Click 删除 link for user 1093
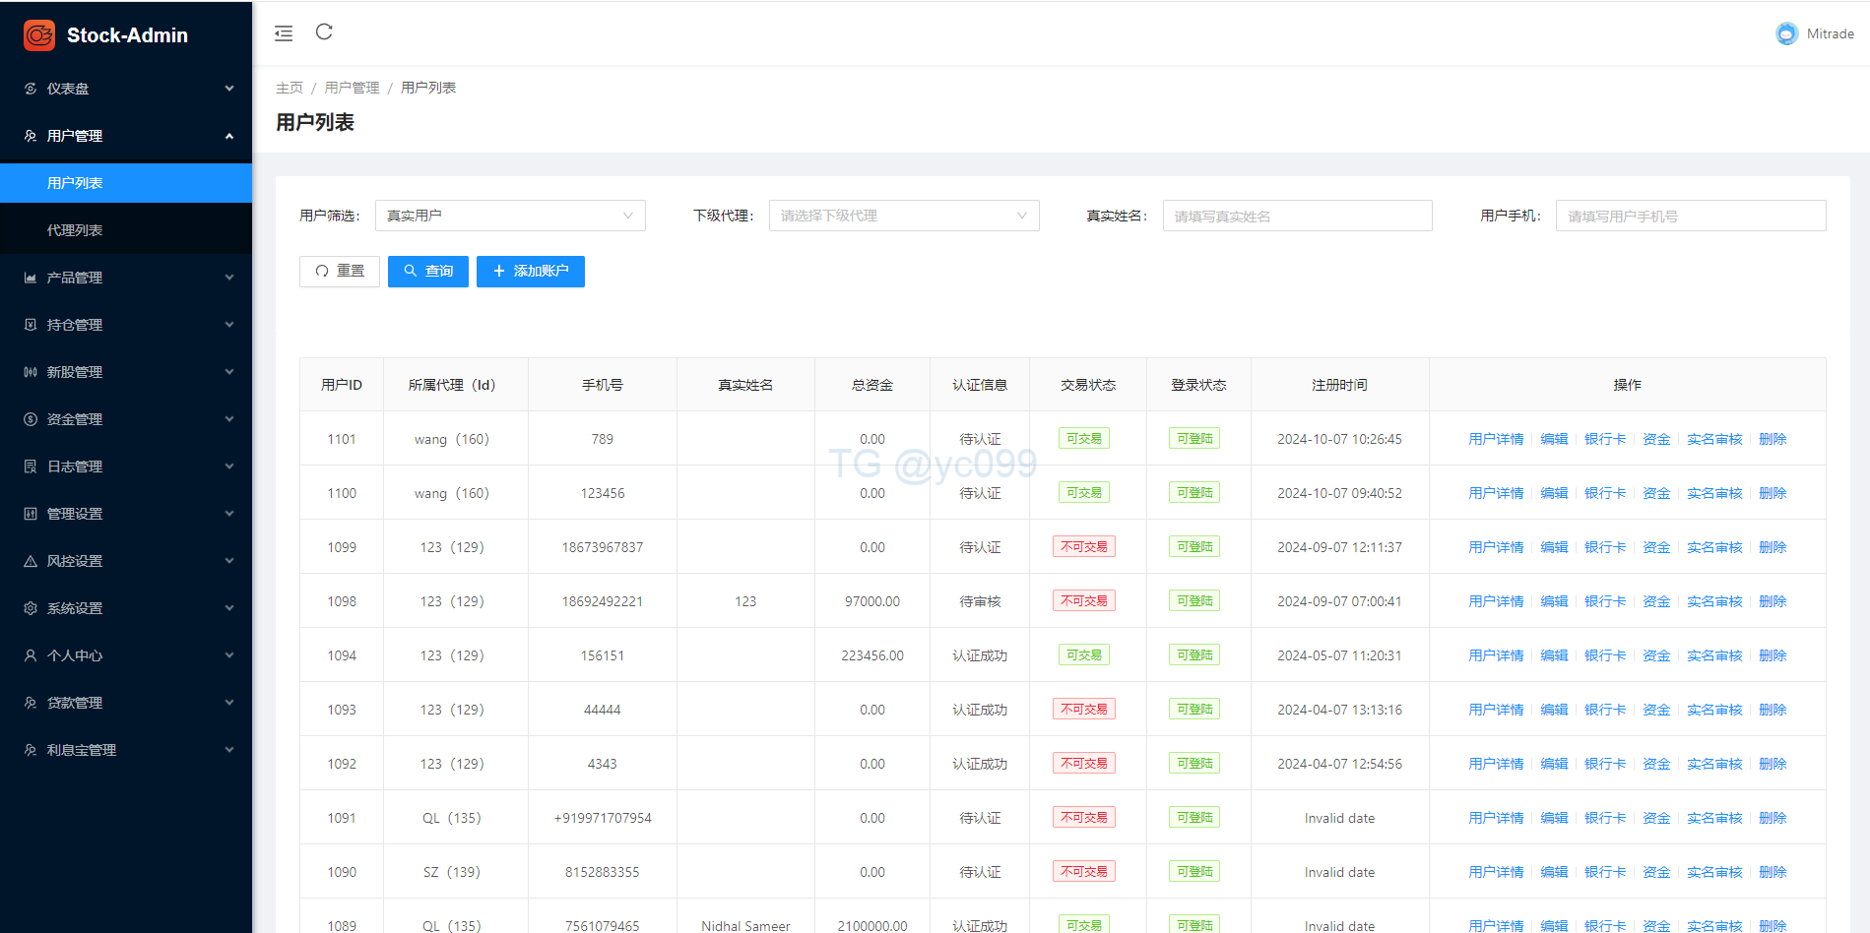The image size is (1870, 933). click(1772, 710)
